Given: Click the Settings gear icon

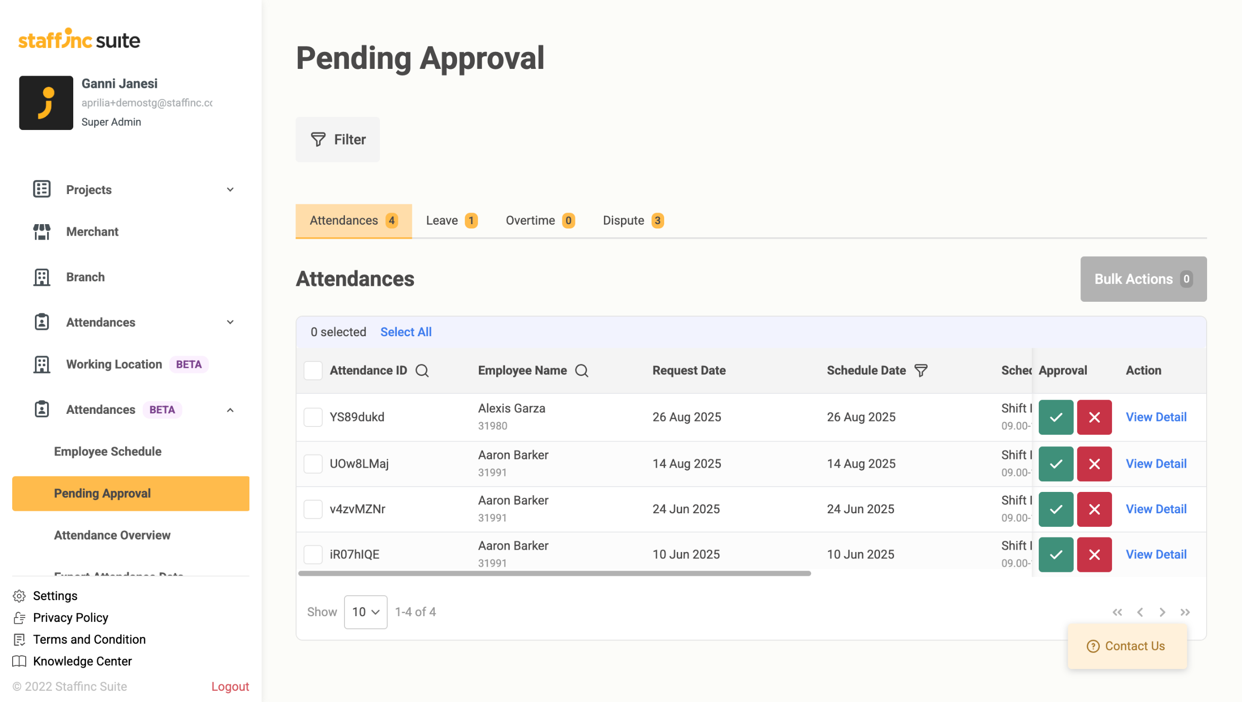Looking at the screenshot, I should [19, 596].
